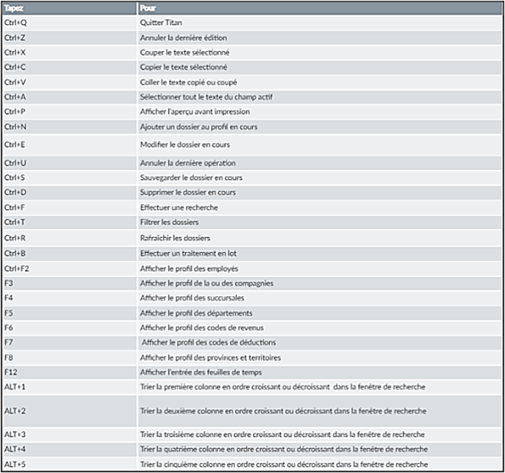Select the 'ALT+5' shortcut cell

tap(69, 465)
